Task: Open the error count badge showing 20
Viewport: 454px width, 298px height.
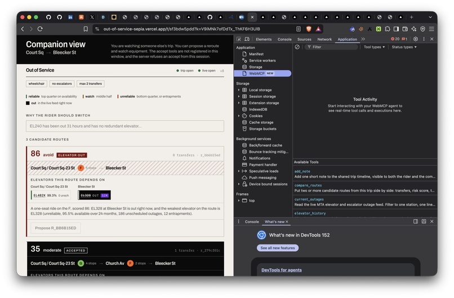Action: pos(395,39)
